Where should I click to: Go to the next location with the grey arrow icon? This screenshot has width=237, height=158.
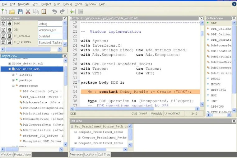coord(81,12)
